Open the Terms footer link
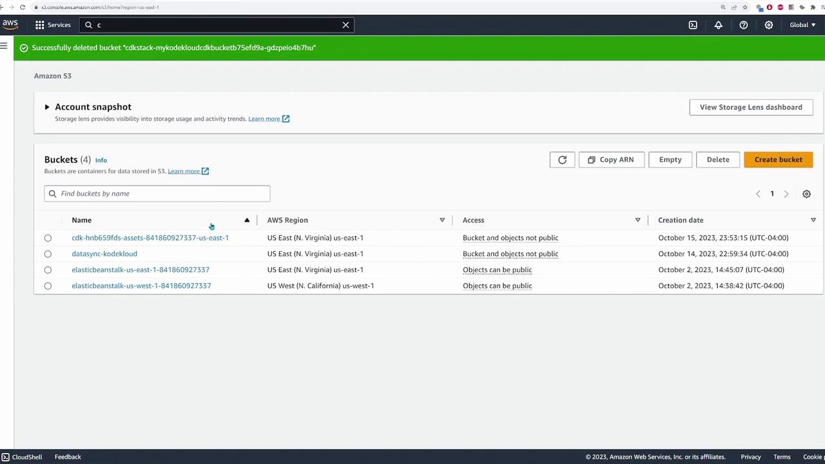Screen dimensions: 825x464 782,457
